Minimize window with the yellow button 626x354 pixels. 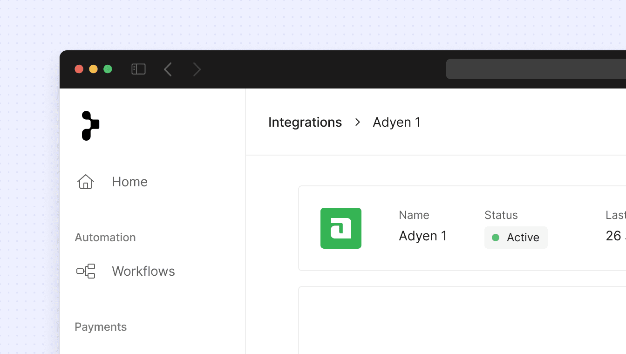(x=93, y=69)
